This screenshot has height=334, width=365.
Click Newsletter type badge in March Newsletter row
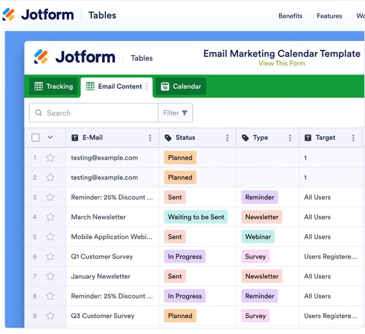[x=262, y=217]
